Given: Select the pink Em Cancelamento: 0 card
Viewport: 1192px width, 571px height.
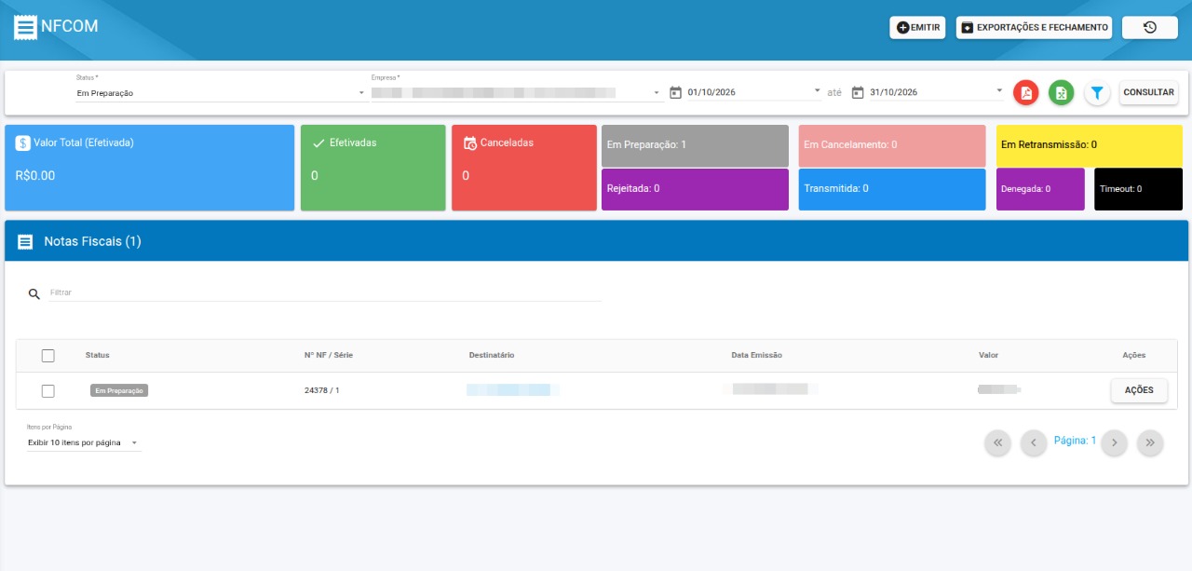Looking at the screenshot, I should pyautogui.click(x=892, y=145).
